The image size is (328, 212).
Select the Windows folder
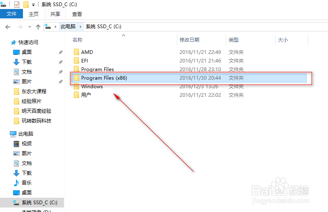tap(92, 87)
